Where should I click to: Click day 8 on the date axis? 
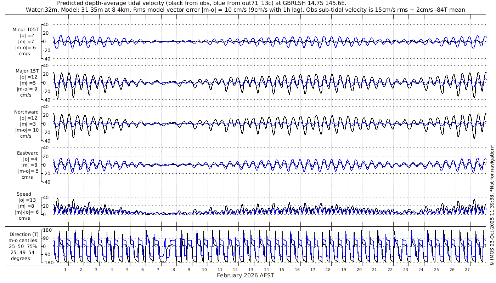(174, 270)
